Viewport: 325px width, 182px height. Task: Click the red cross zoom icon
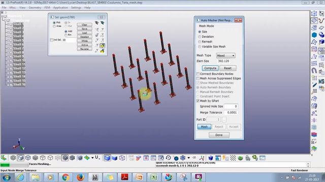click(146, 158)
